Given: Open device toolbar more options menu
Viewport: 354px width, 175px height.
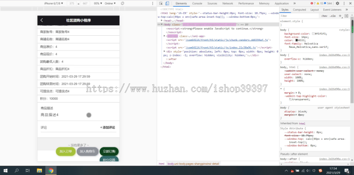Looking at the screenshot, I should tap(153, 4).
